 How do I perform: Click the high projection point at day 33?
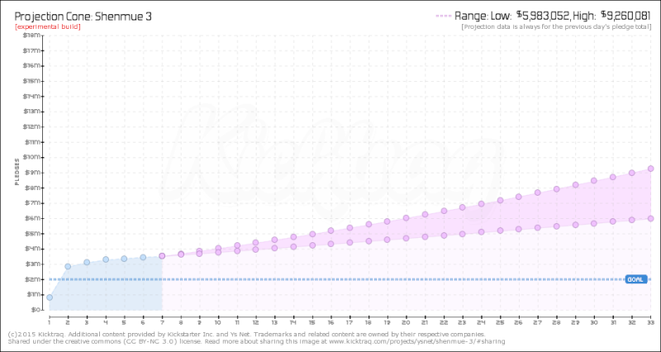click(x=650, y=169)
